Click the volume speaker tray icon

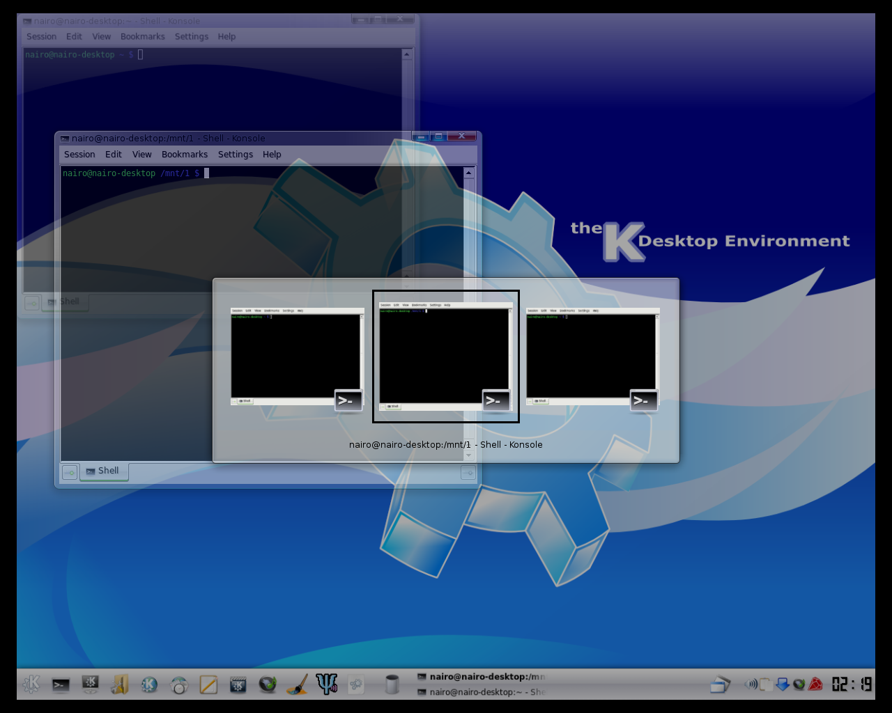click(x=751, y=684)
